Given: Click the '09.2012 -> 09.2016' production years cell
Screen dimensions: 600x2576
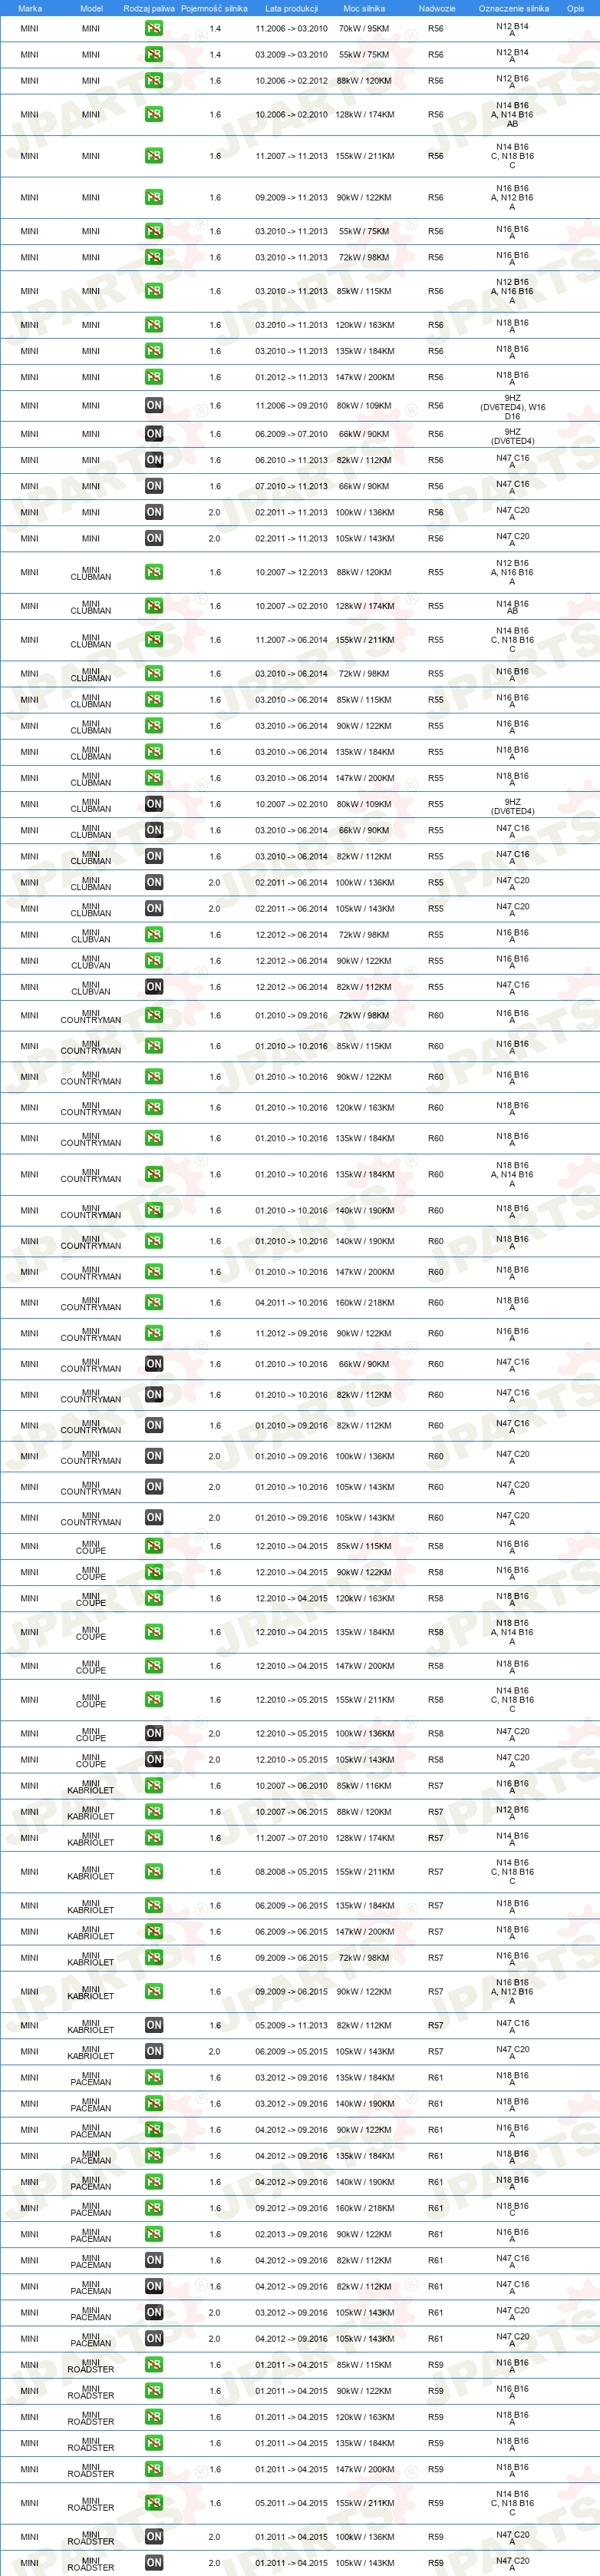Looking at the screenshot, I should tap(292, 2208).
